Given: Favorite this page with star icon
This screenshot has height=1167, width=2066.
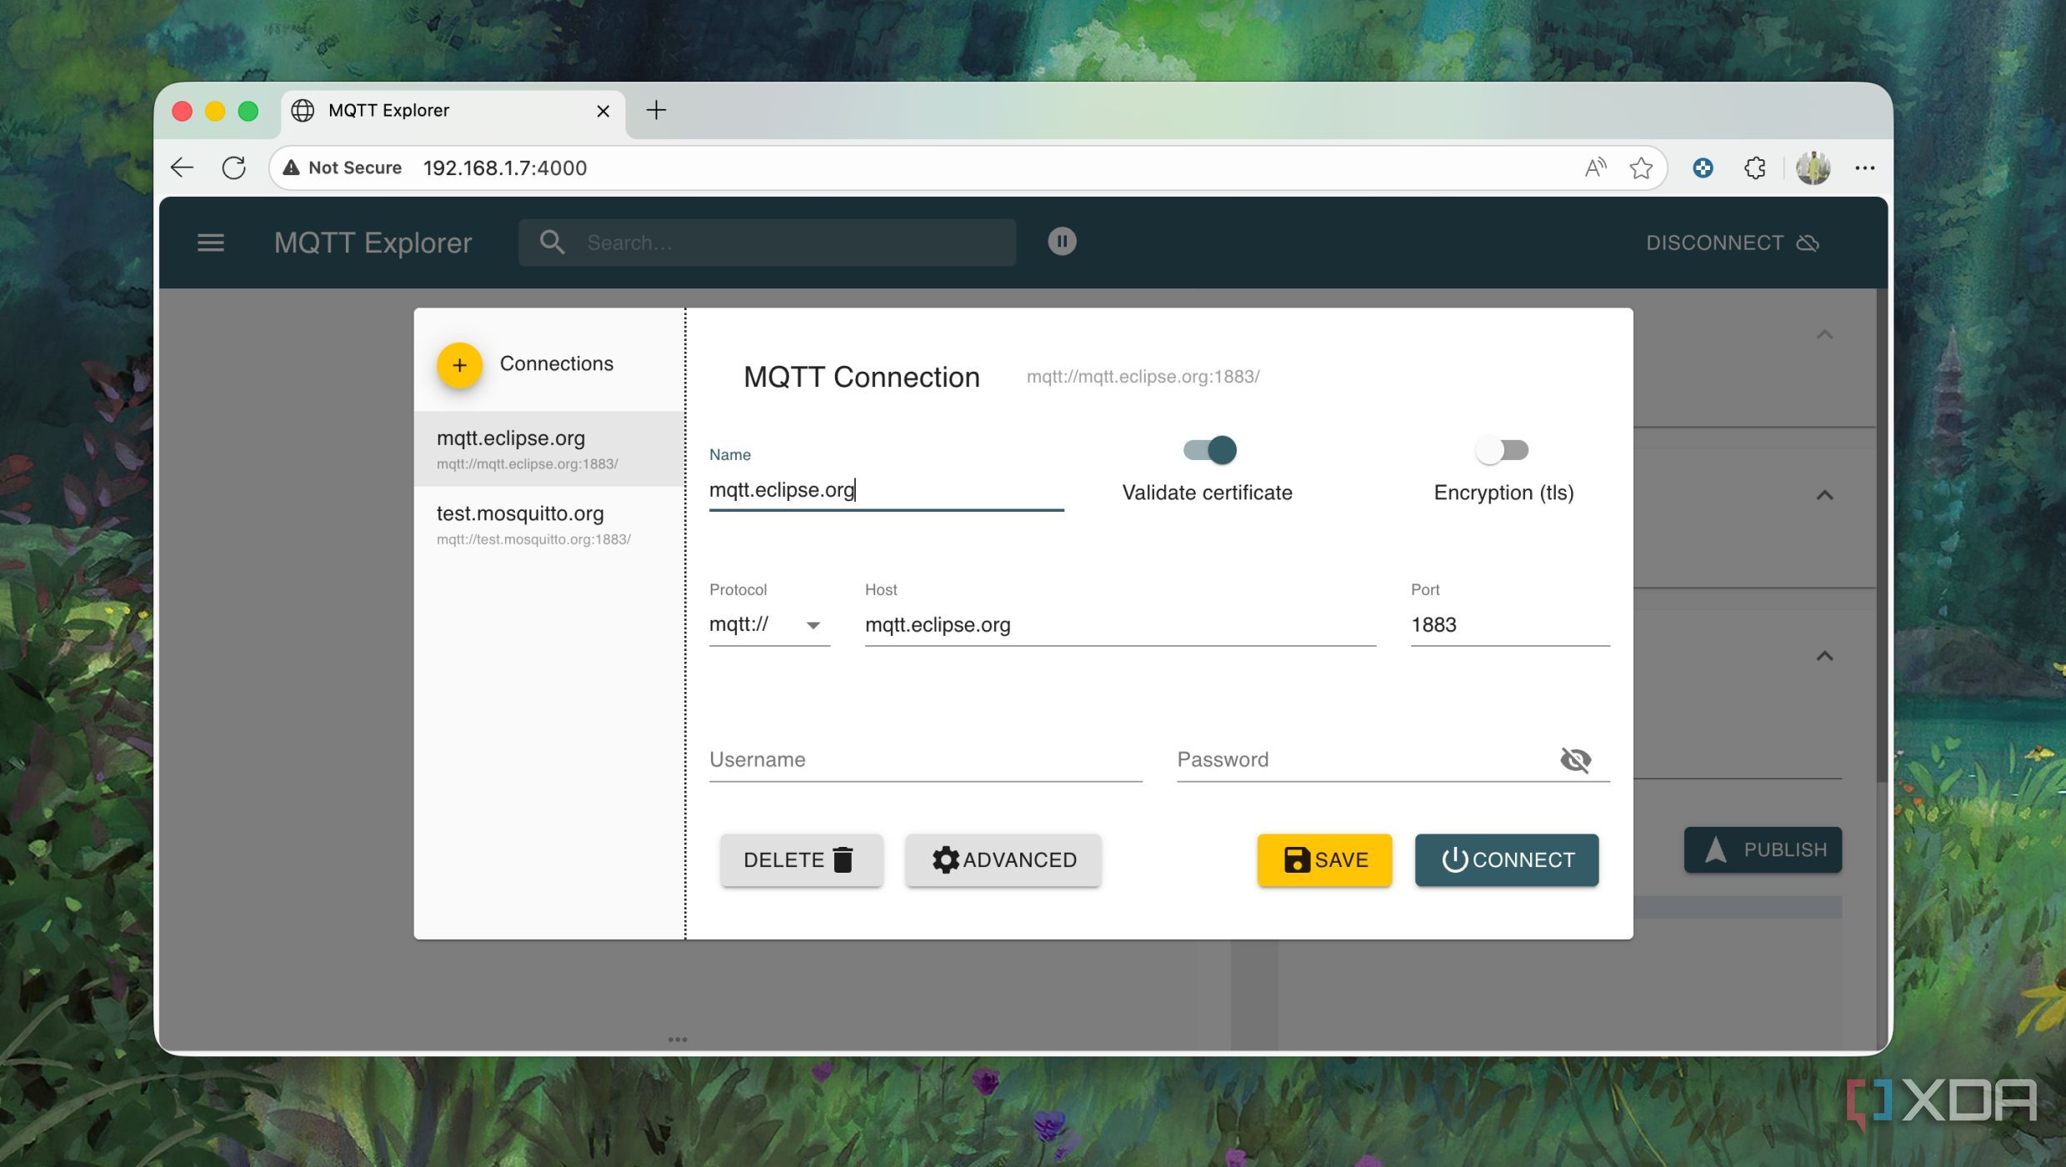Looking at the screenshot, I should 1640,168.
